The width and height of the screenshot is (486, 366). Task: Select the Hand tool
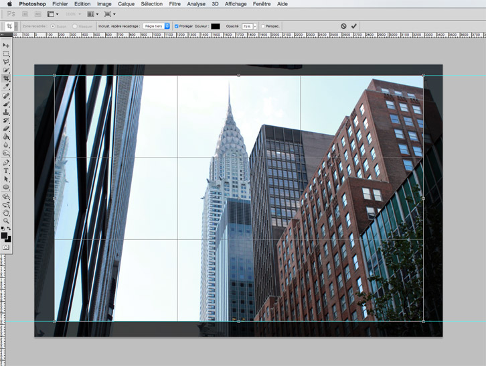pyautogui.click(x=6, y=212)
